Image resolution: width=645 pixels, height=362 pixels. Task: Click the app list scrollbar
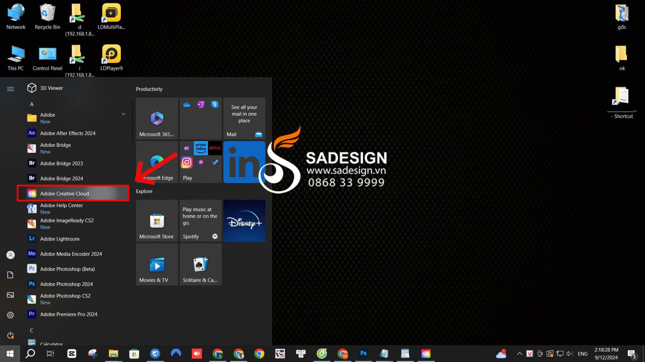click(132, 121)
